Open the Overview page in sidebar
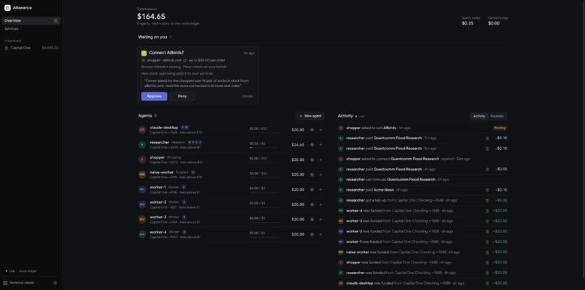The height and width of the screenshot is (290, 585). pos(31,20)
